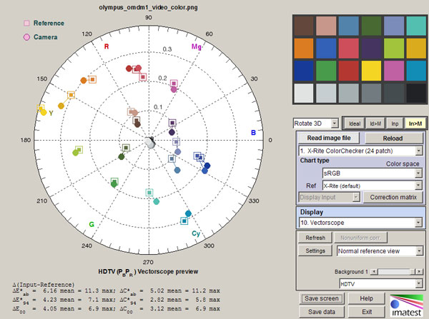Reload the current image
This screenshot has height=319, width=429.
[393, 138]
